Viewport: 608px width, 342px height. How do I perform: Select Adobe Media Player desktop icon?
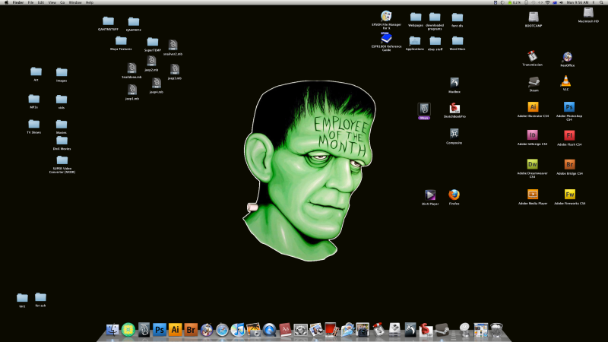tap(533, 195)
